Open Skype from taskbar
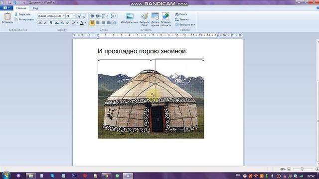This screenshot has width=319, height=179. click(x=52, y=176)
